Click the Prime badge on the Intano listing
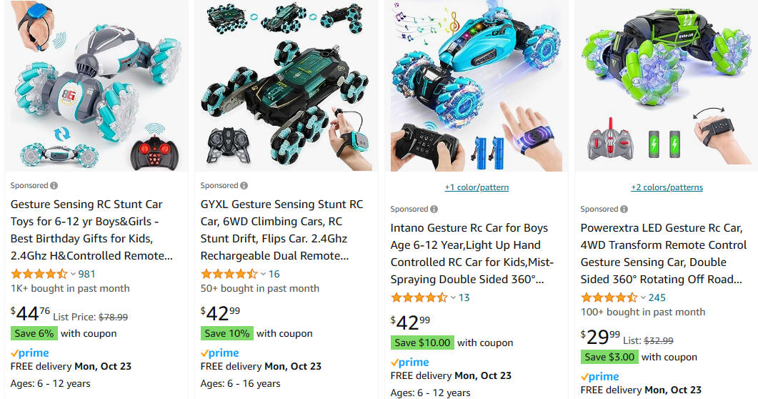The width and height of the screenshot is (758, 399). [410, 363]
